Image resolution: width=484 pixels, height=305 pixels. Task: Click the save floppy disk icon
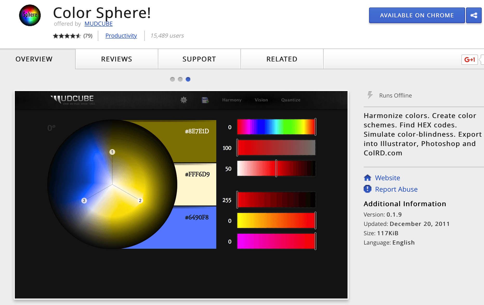point(205,100)
